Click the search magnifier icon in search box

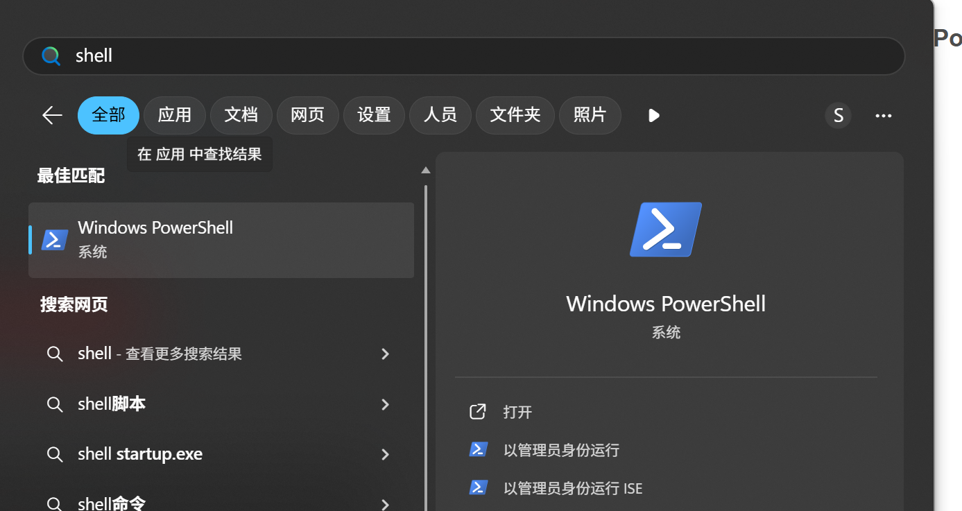point(51,55)
